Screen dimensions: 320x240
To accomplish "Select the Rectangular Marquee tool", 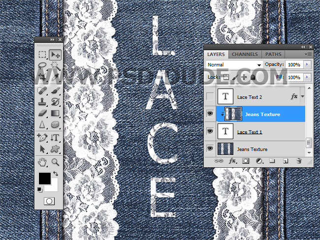I will [42, 55].
